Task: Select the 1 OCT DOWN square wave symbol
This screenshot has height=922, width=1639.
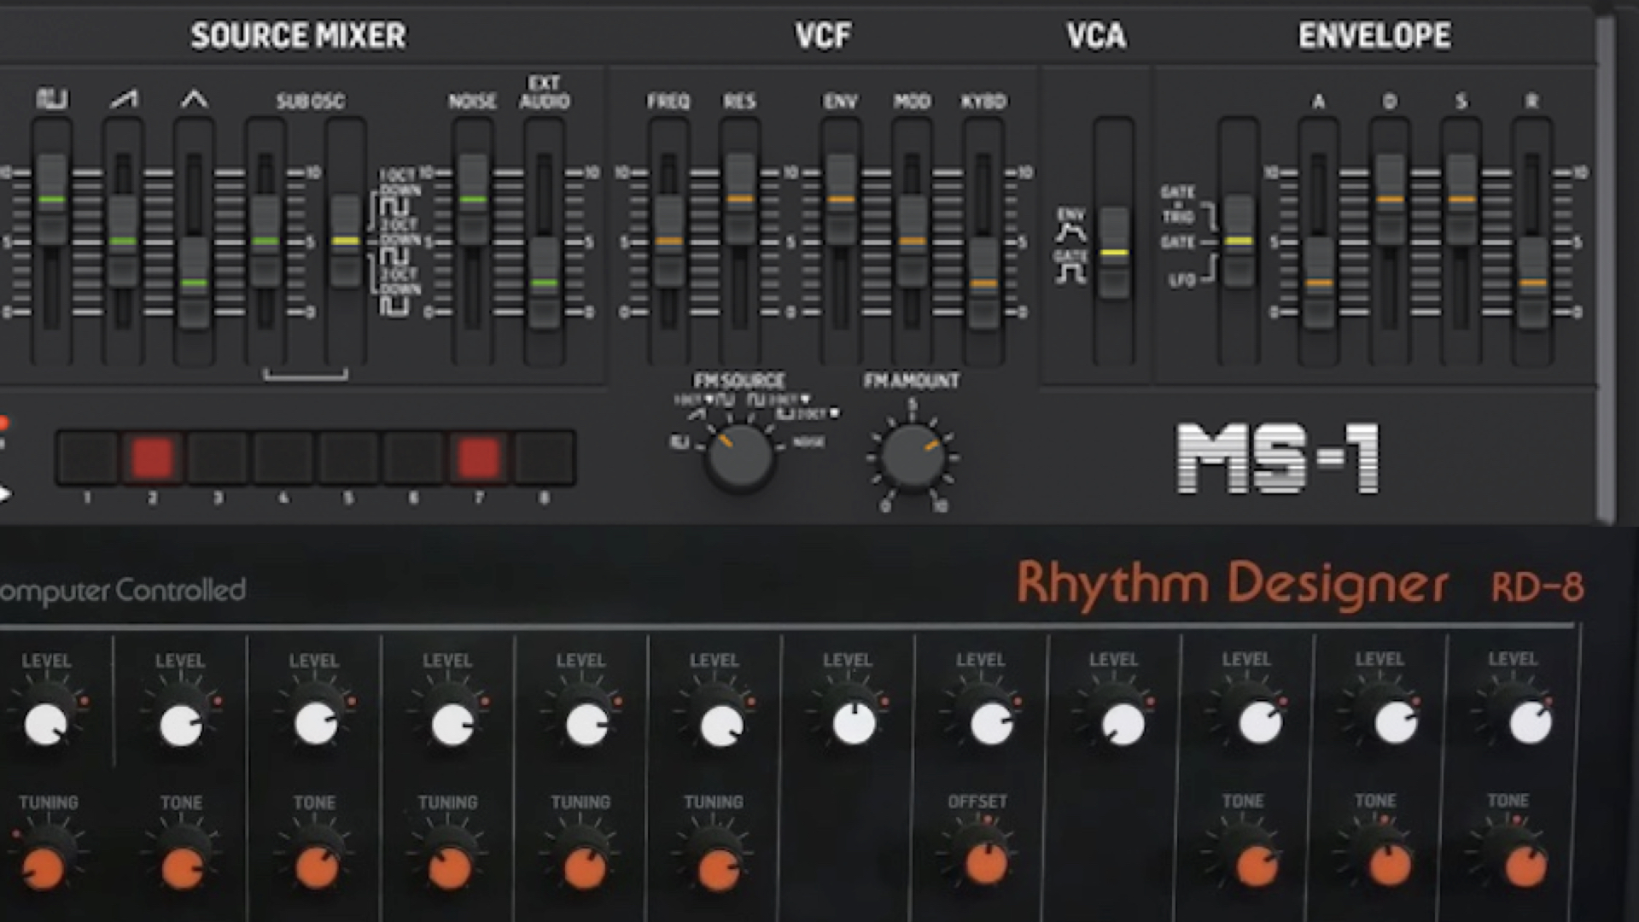Action: point(394,207)
